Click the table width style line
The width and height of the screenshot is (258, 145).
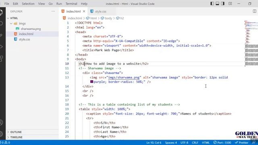(x=104, y=109)
